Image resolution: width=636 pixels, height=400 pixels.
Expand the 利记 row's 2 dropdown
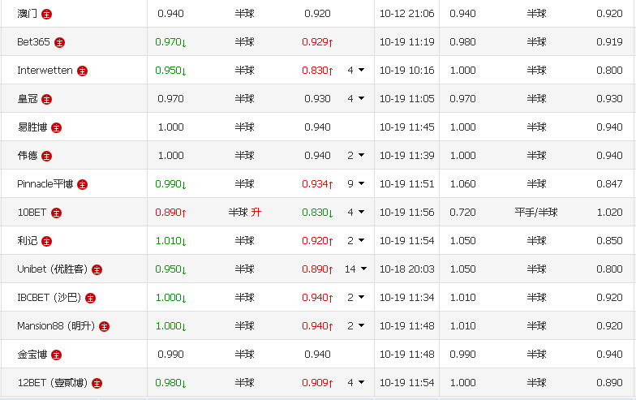(x=361, y=241)
